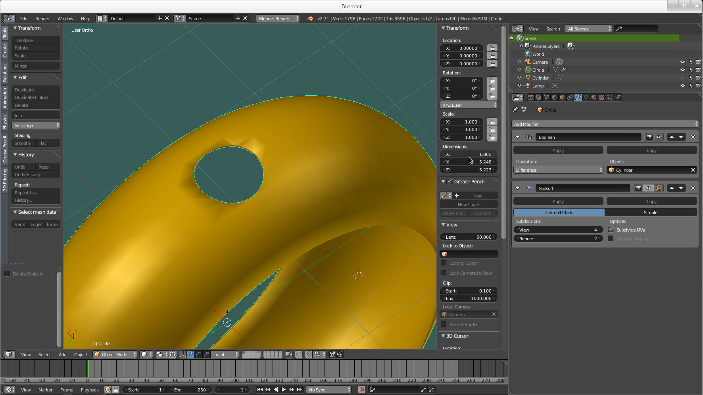This screenshot has height=395, width=703.
Task: Click the Smooth shading button
Action: coord(23,143)
